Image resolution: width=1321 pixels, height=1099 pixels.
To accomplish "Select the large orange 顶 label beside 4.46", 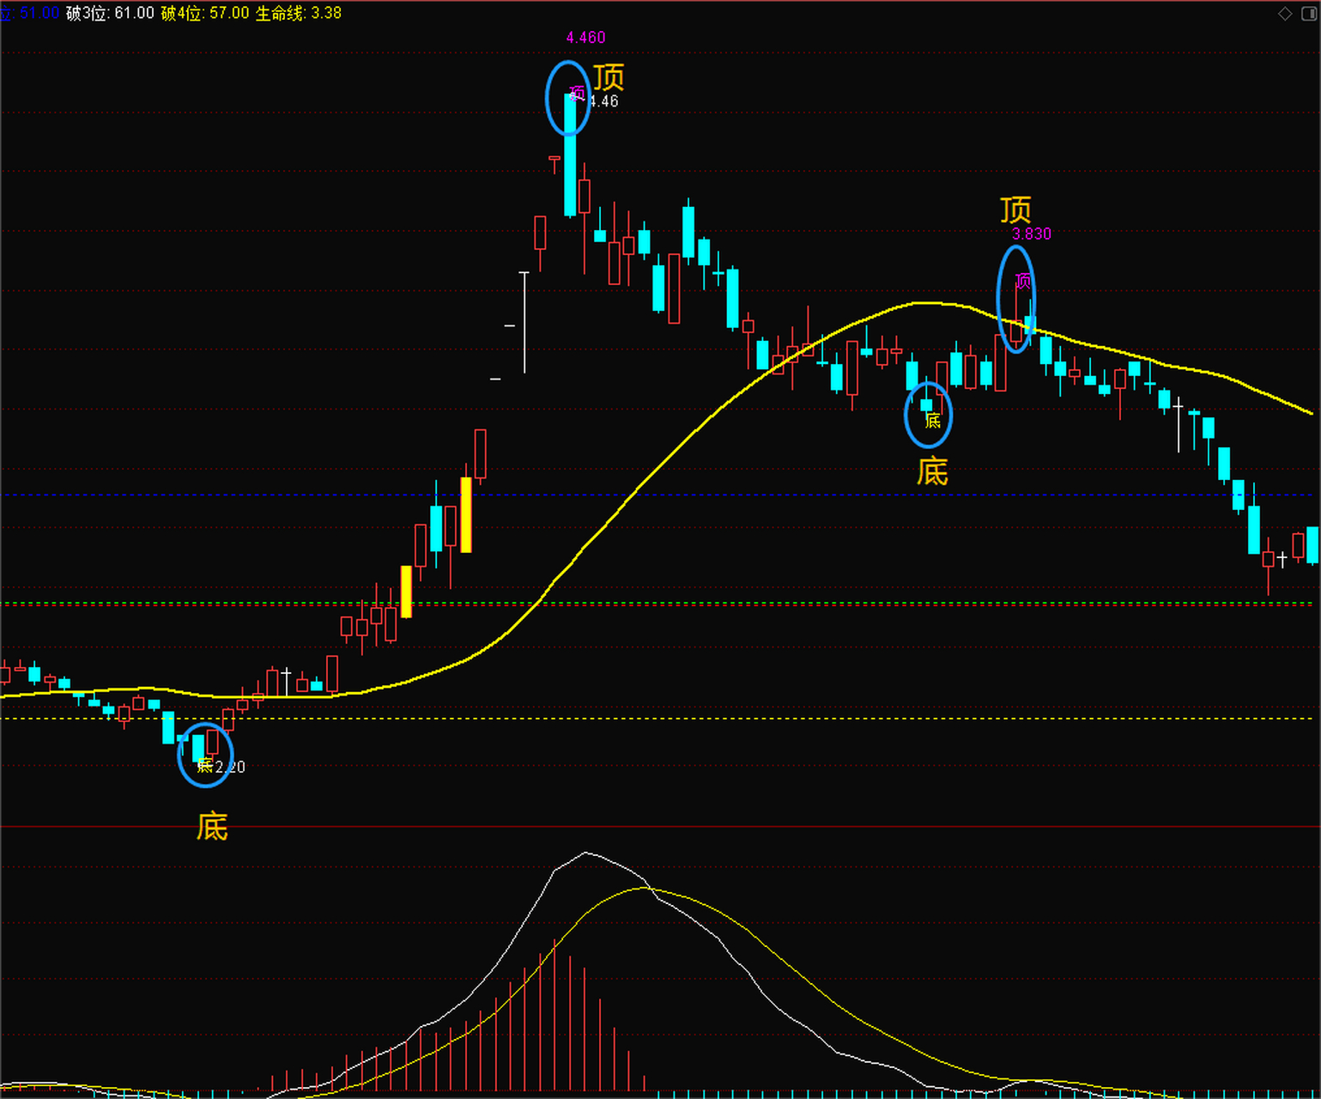I will tap(609, 78).
